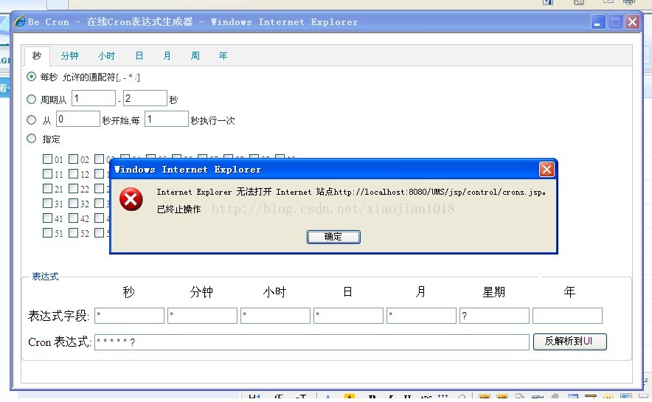Minimize the Be Cron IE window
Viewport: 652px width, 402px height.
[598, 21]
